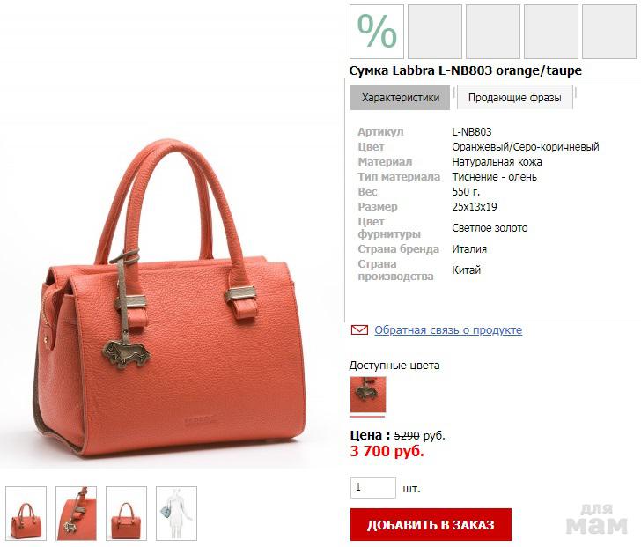Screen dimensions: 641x547
Task: Click the fourth empty badge box
Action: 551,32
